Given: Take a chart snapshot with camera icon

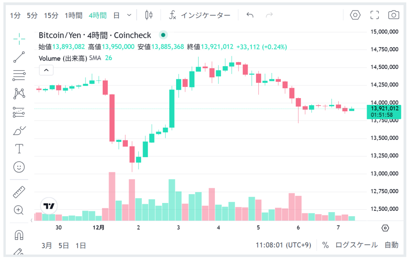Looking at the screenshot, I should (393, 15).
